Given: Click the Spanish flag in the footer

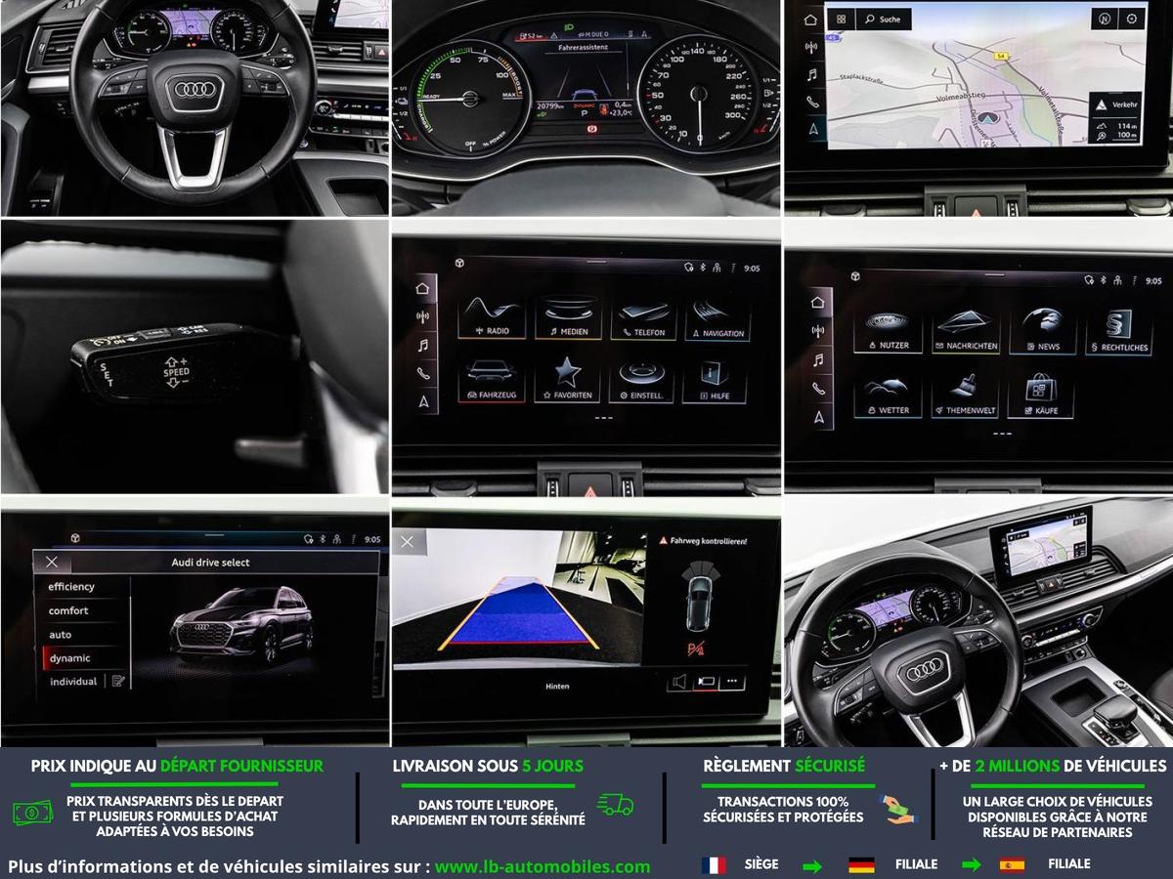Looking at the screenshot, I should click(x=1012, y=865).
